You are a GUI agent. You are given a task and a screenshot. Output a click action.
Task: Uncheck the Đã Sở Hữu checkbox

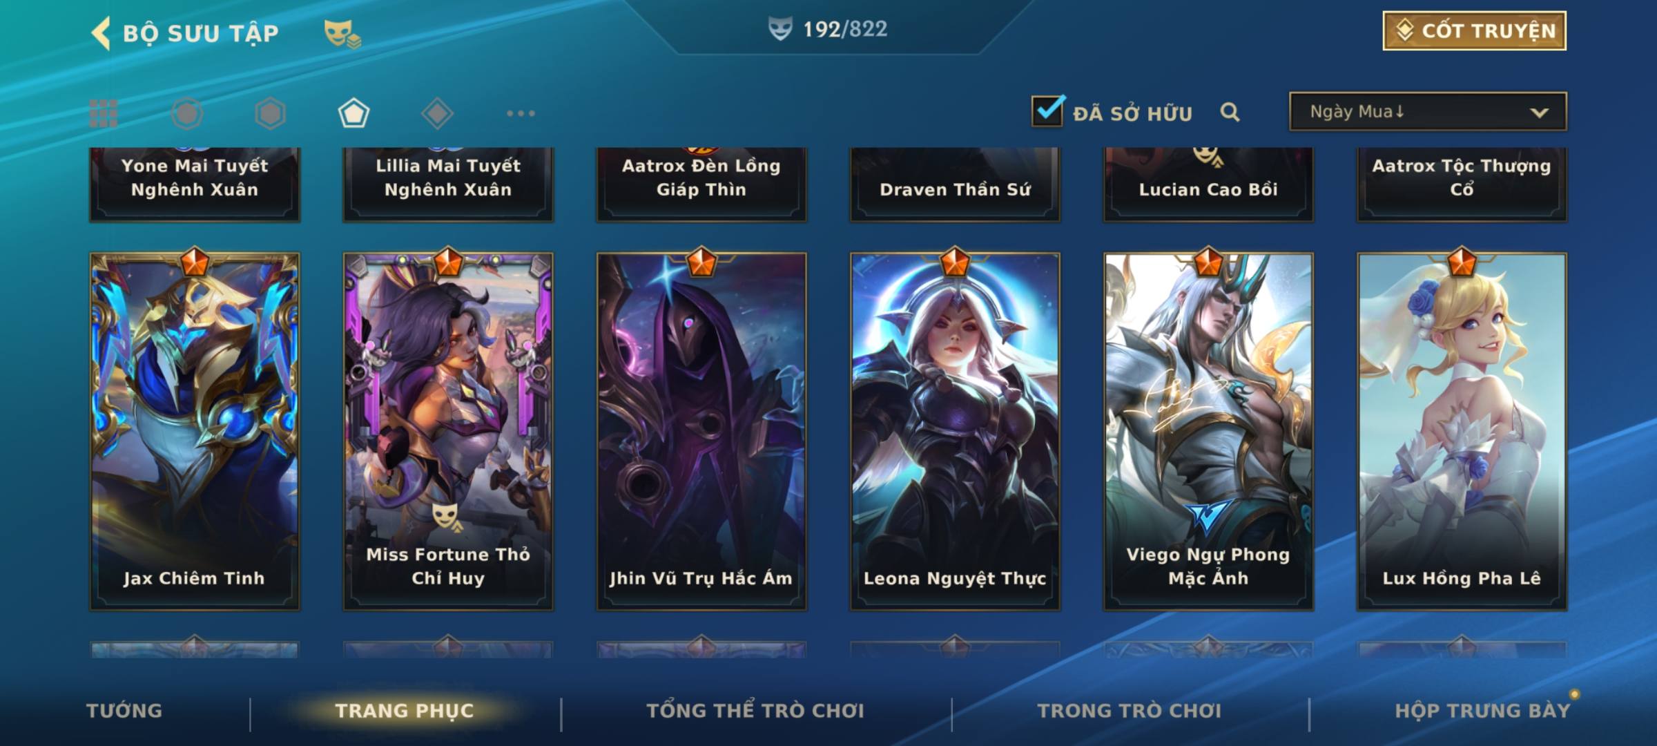coord(1047,111)
